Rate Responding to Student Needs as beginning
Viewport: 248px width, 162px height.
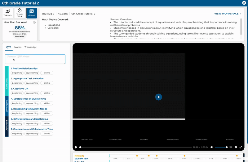coord(17,113)
